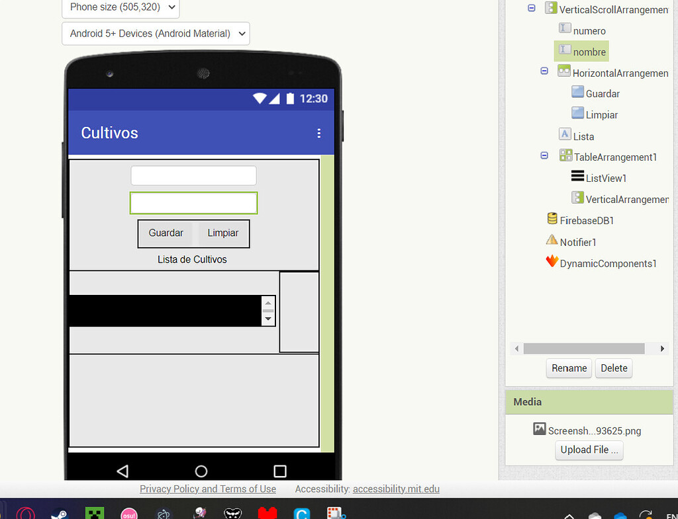Collapse the VerticalScrollArrangement tree node
678x519 pixels.
[x=531, y=8]
